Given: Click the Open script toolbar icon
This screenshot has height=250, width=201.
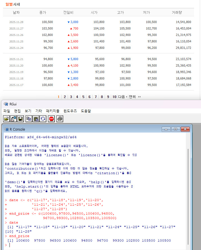Looking at the screenshot, I should tap(6, 119).
